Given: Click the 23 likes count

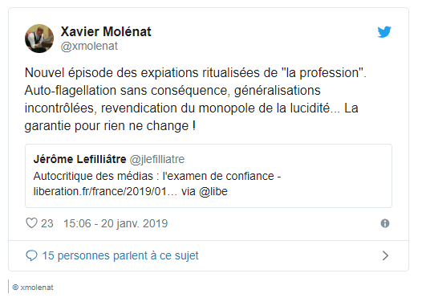Looking at the screenshot, I should [x=47, y=223].
